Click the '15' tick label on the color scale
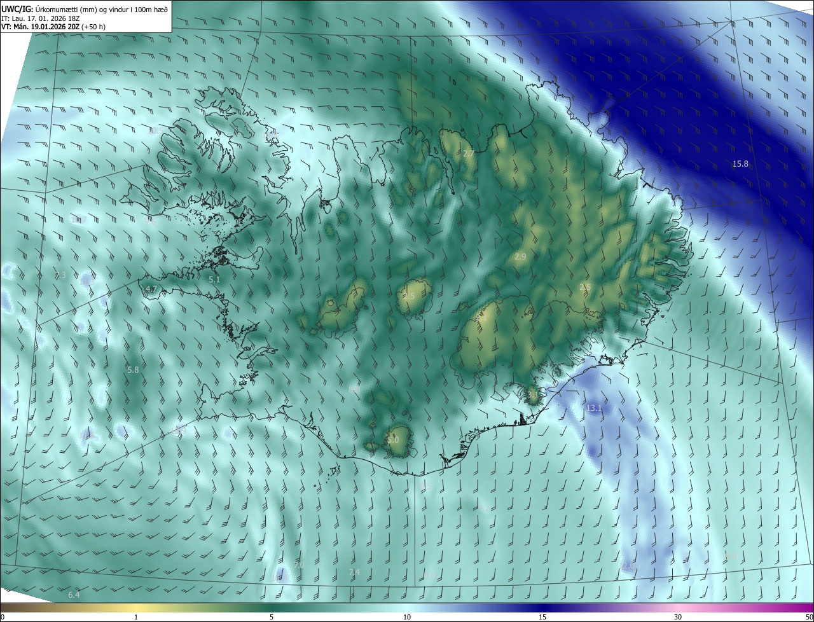 pyautogui.click(x=542, y=617)
